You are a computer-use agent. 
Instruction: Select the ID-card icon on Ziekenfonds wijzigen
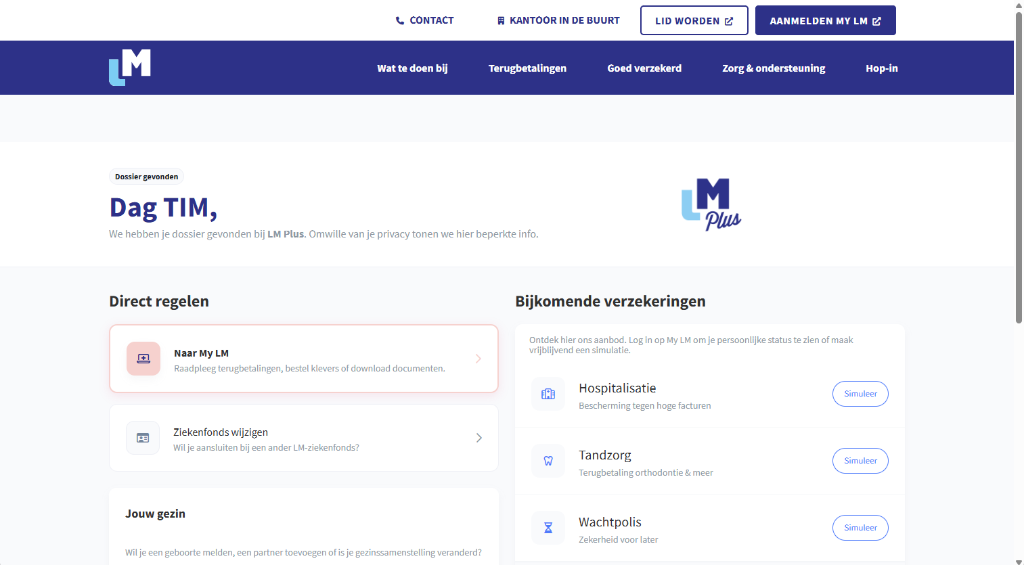143,437
